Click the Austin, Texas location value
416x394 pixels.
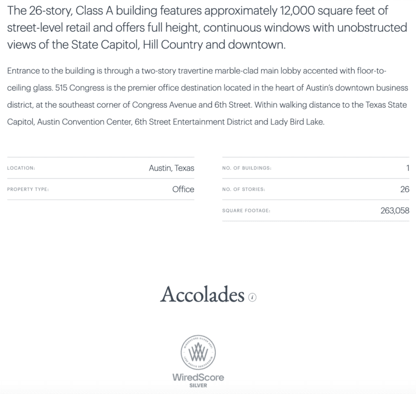pyautogui.click(x=172, y=168)
